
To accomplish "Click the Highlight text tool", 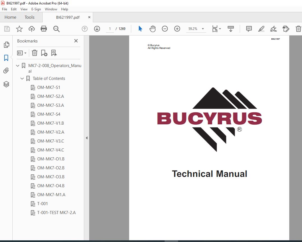I will pos(261,29).
